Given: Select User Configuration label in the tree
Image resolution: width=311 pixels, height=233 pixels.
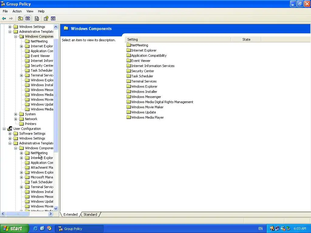Looking at the screenshot, I should (27, 129).
